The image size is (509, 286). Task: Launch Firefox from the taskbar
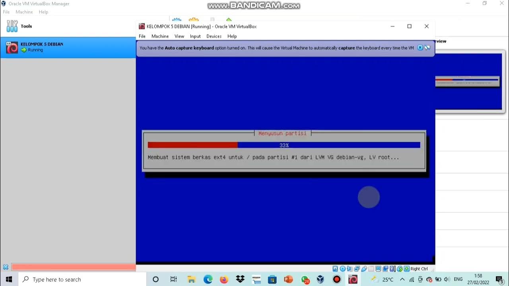224,279
